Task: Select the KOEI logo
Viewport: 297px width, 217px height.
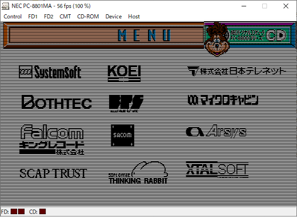Action: click(124, 73)
